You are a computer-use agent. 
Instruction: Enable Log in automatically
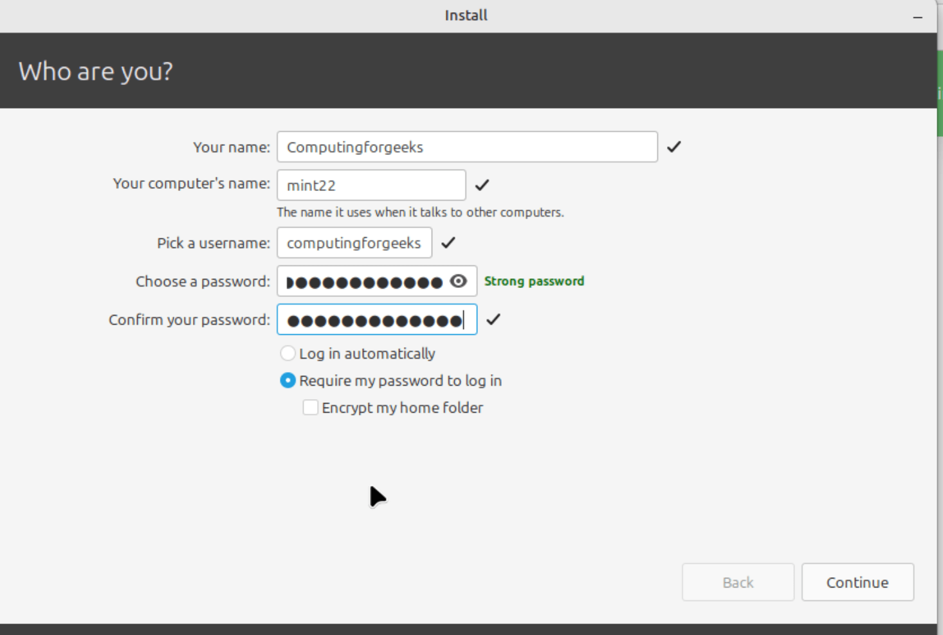click(288, 353)
